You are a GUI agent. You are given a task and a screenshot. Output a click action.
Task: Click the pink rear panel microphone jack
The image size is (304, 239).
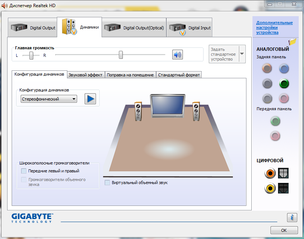(x=284, y=98)
